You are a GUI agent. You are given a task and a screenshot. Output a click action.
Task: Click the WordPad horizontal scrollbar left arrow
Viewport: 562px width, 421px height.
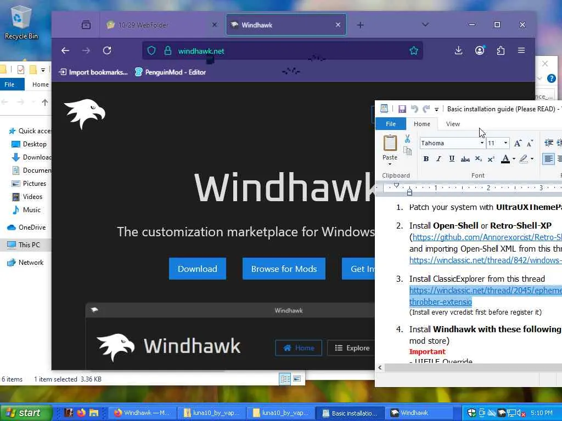click(380, 368)
